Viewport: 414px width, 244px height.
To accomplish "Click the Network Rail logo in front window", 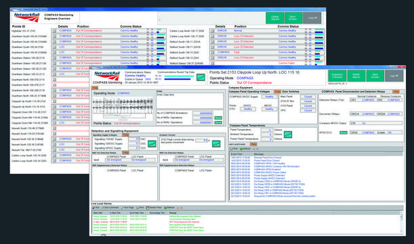I will coord(107,76).
